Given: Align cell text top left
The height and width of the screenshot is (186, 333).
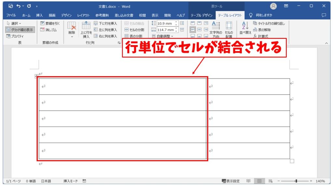Looking at the screenshot, I should pyautogui.click(x=193, y=23).
